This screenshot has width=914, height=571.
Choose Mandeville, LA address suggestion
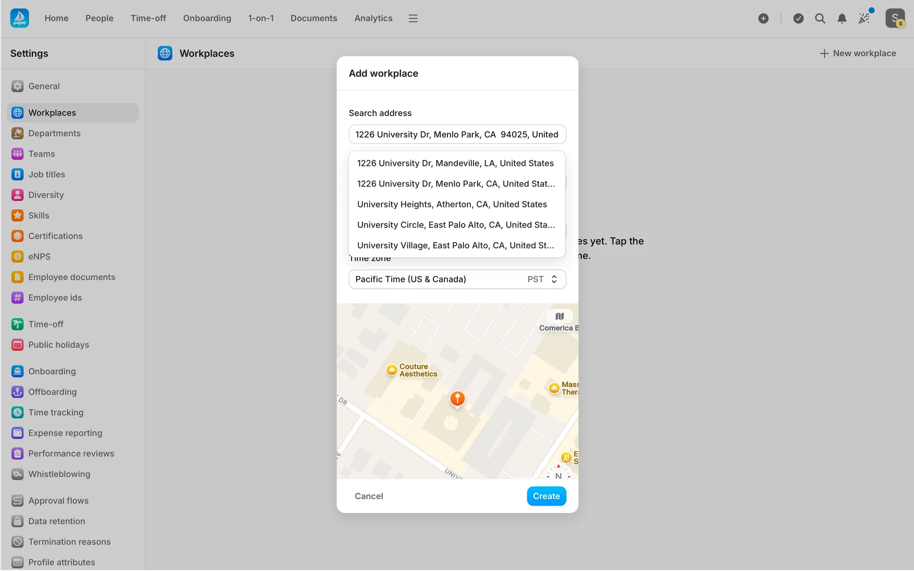click(x=455, y=163)
